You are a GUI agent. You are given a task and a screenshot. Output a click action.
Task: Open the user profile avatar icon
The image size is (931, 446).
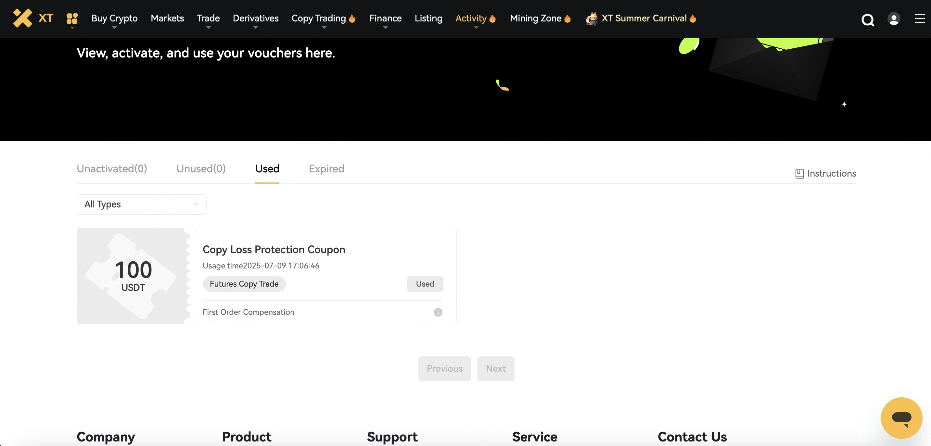pyautogui.click(x=893, y=19)
